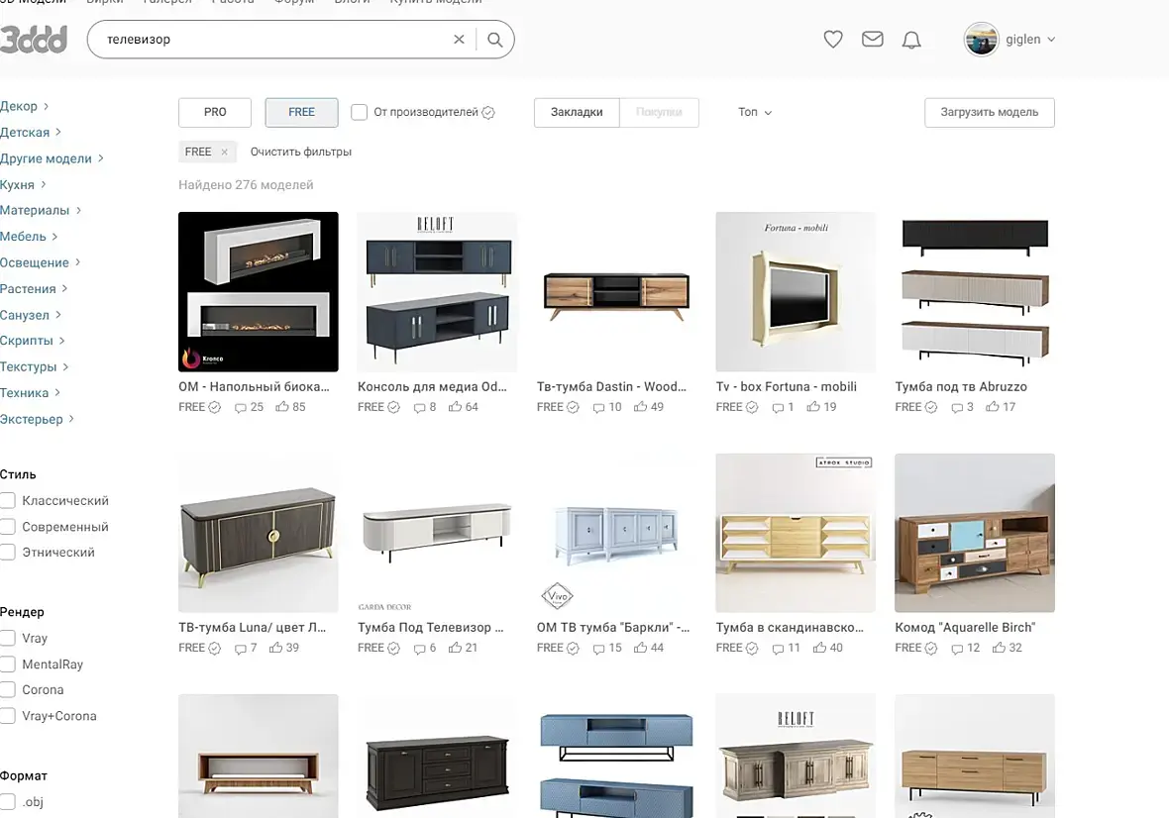Click comments icon on Комод Aquarelle Birch
The height and width of the screenshot is (818, 1169).
pyautogui.click(x=957, y=648)
